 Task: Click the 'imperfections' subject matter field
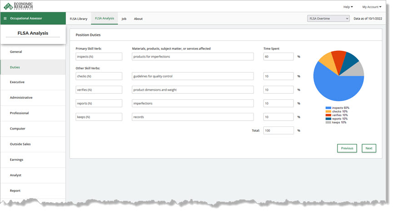(x=193, y=103)
